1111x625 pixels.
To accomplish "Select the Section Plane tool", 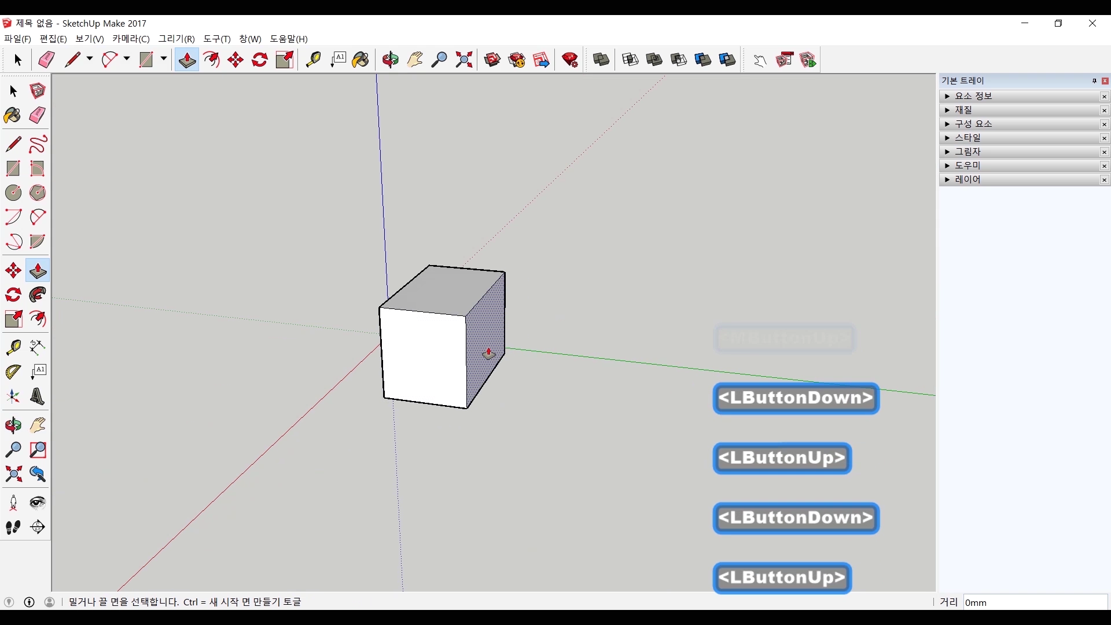I will [x=38, y=527].
